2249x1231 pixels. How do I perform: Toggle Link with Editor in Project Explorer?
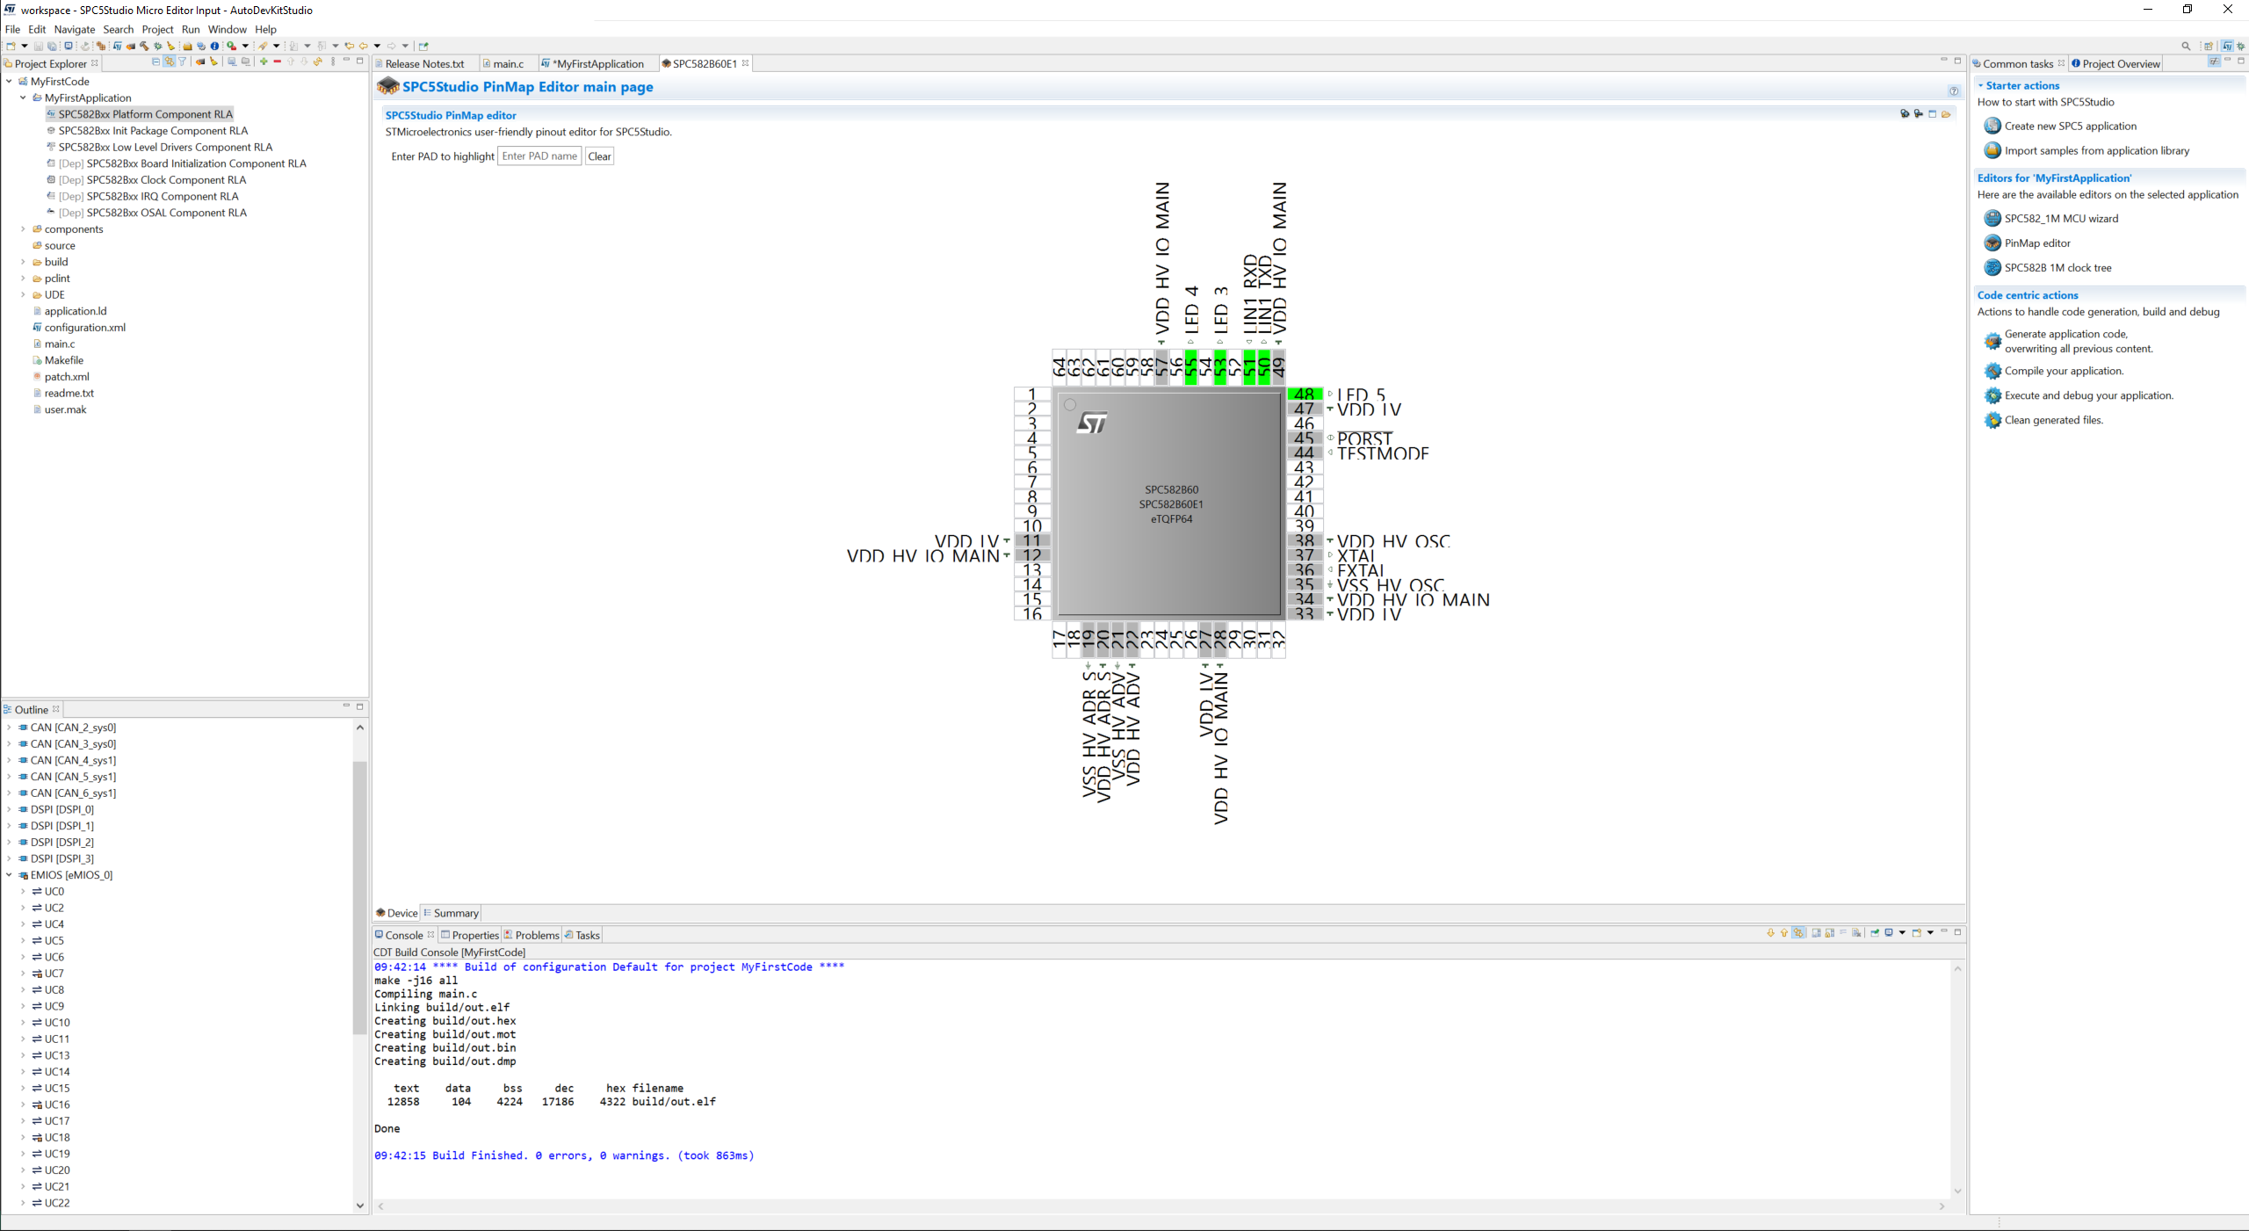point(169,62)
